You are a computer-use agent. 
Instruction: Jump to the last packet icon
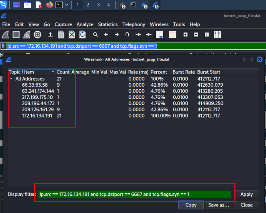click(x=149, y=35)
